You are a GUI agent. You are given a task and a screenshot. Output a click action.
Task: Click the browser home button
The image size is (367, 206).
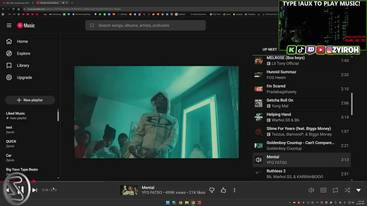click(19, 9)
